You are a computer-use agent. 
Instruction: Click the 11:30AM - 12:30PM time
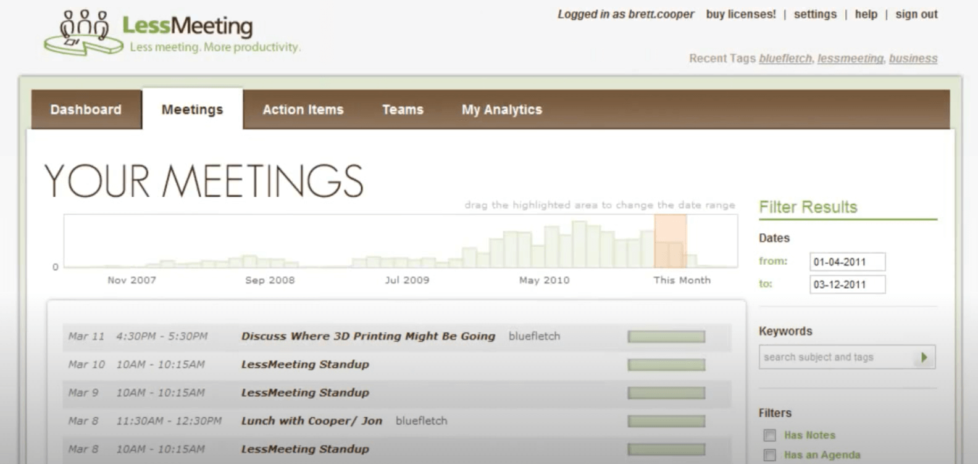[x=169, y=421]
